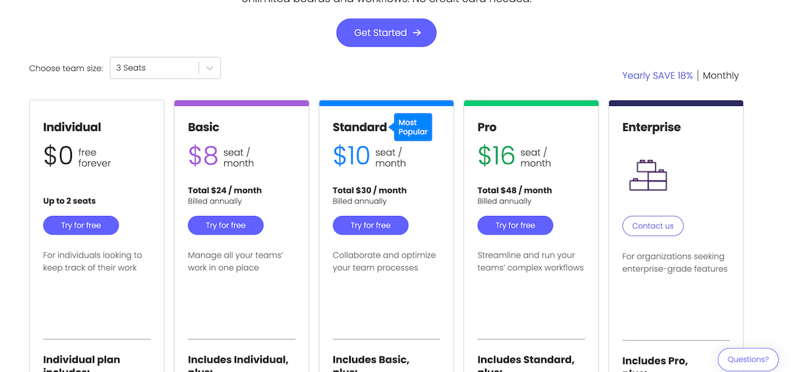Click the Enterprise plan heading
The width and height of the screenshot is (791, 372).
(x=651, y=127)
